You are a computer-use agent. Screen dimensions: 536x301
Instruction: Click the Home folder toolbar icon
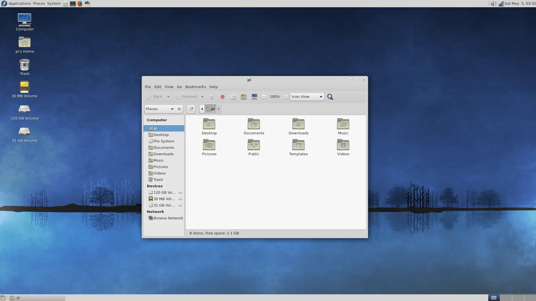(243, 97)
